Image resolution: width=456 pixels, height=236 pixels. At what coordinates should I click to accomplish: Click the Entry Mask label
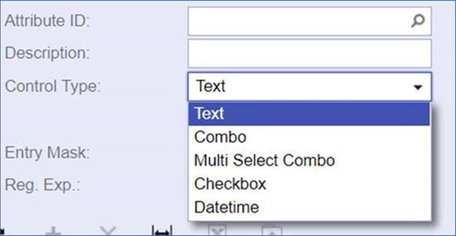47,153
